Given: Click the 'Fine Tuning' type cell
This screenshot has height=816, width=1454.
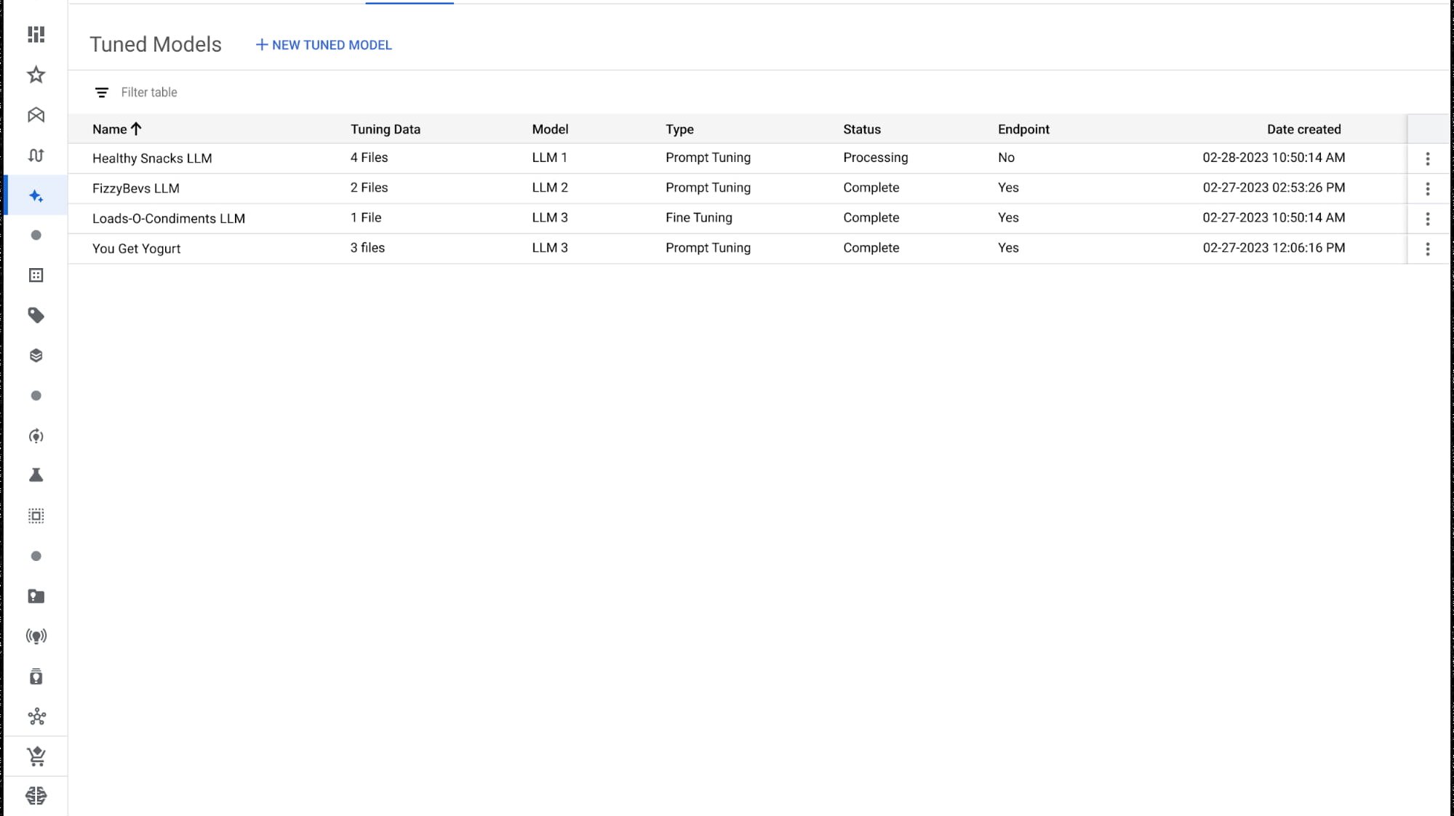Looking at the screenshot, I should (699, 217).
